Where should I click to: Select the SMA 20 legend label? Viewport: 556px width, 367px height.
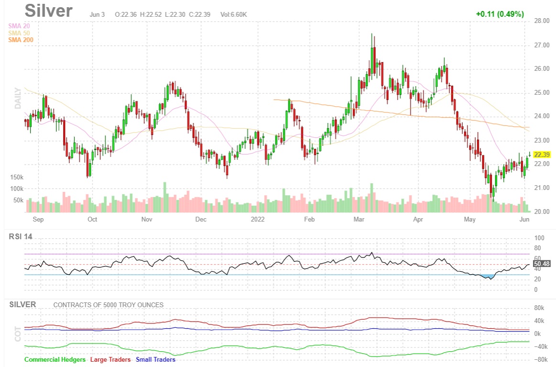pos(19,26)
